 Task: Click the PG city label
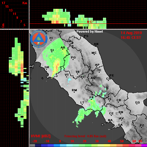point(73,58)
